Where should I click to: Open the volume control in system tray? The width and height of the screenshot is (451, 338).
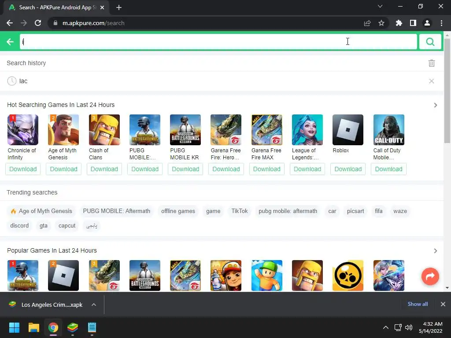click(408, 327)
